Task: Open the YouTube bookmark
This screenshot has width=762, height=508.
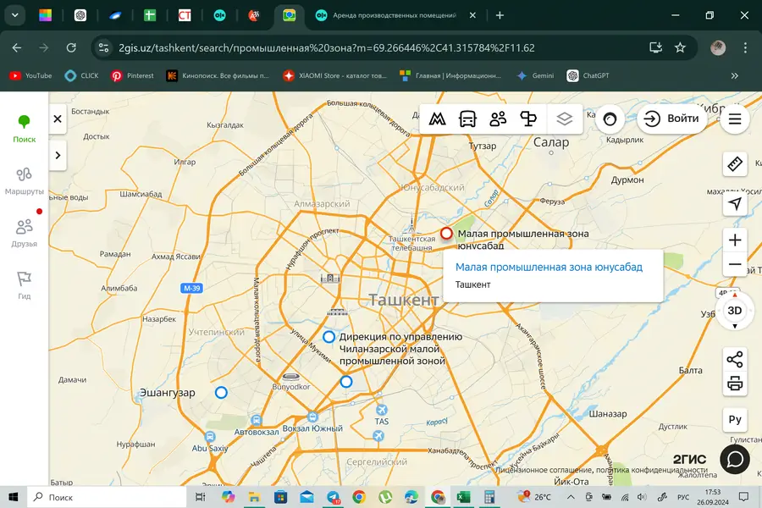Action: click(30, 75)
